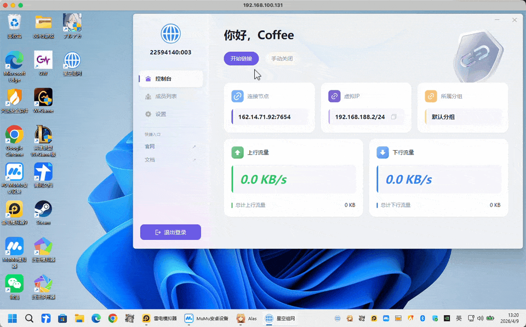Image resolution: width=526 pixels, height=327 pixels.
Task: Select the 英雄联盟 WeGame版 desktop shortcut
Action: click(43, 141)
